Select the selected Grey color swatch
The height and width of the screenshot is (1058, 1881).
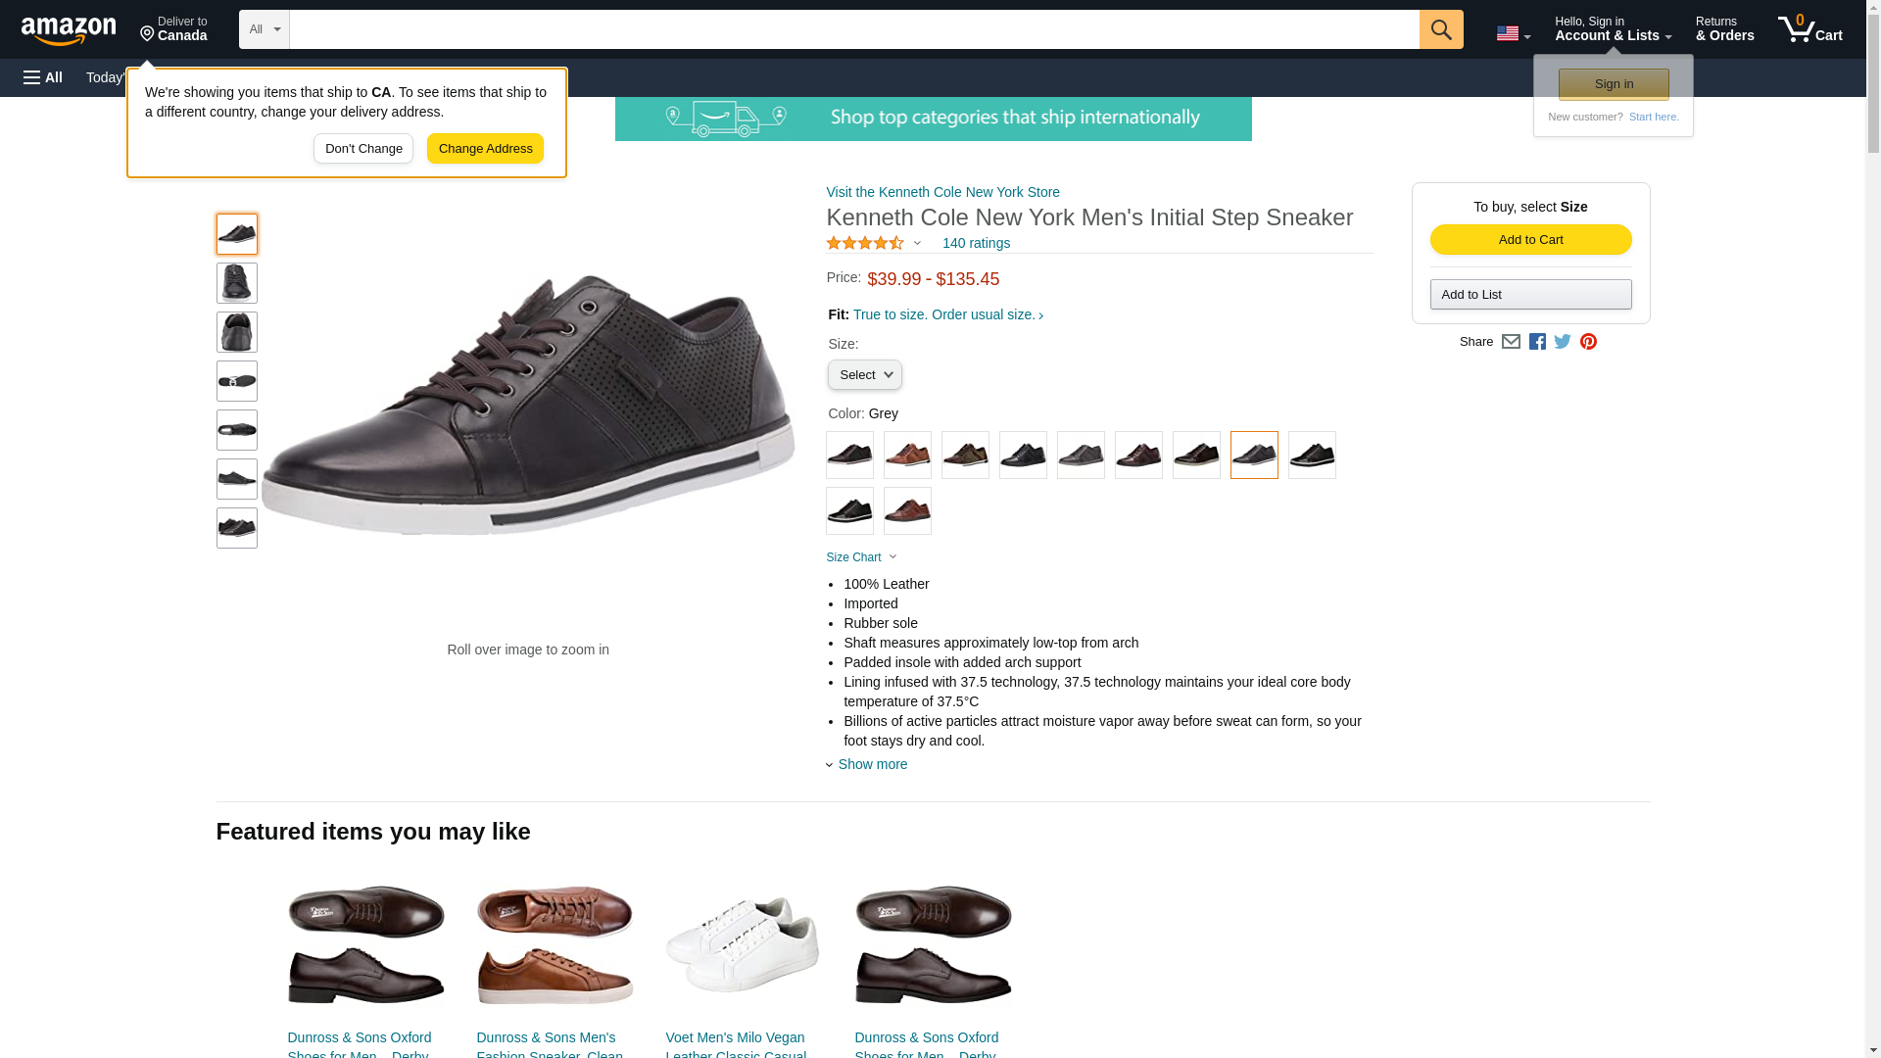click(1254, 456)
